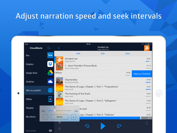This screenshot has width=177, height=133.
Task: Reset speed with the Normal button
Action: tap(59, 117)
